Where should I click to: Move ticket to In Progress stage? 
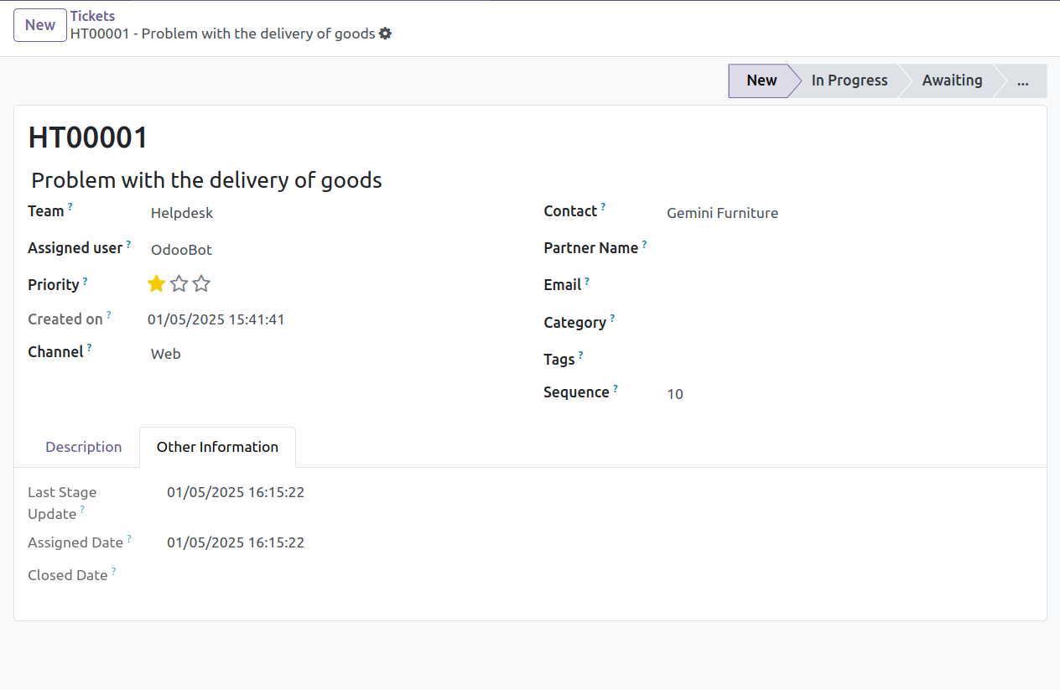[849, 80]
